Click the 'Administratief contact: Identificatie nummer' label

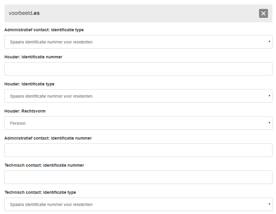(x=48, y=138)
